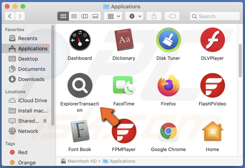This screenshot has height=168, width=245.
Task: Click the Favorites section header
Action: click(x=15, y=29)
